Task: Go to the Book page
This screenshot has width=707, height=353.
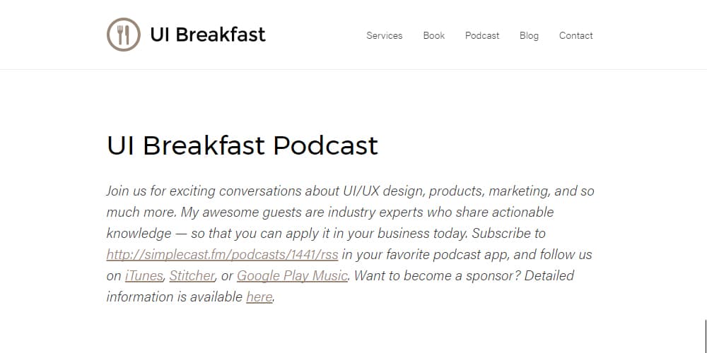Action: point(434,35)
